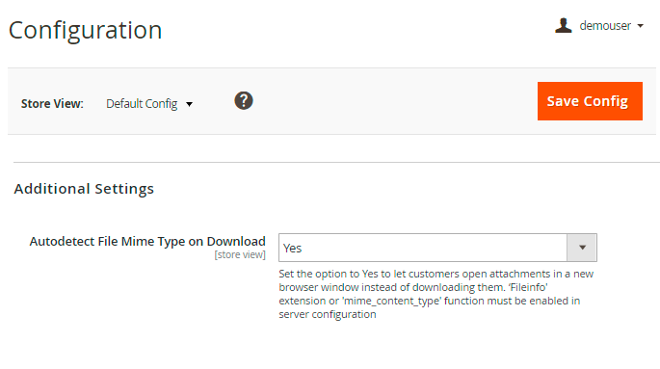Click the demouser username text
The height and width of the screenshot is (369, 660).
click(x=605, y=26)
